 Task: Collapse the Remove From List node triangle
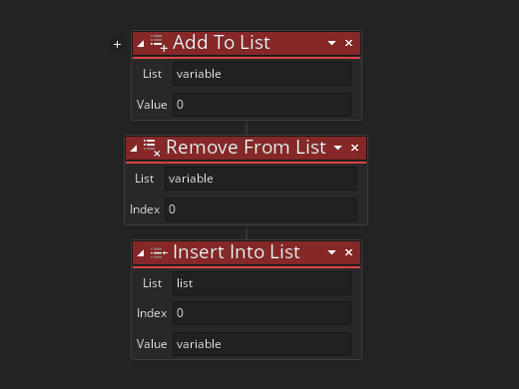click(134, 149)
